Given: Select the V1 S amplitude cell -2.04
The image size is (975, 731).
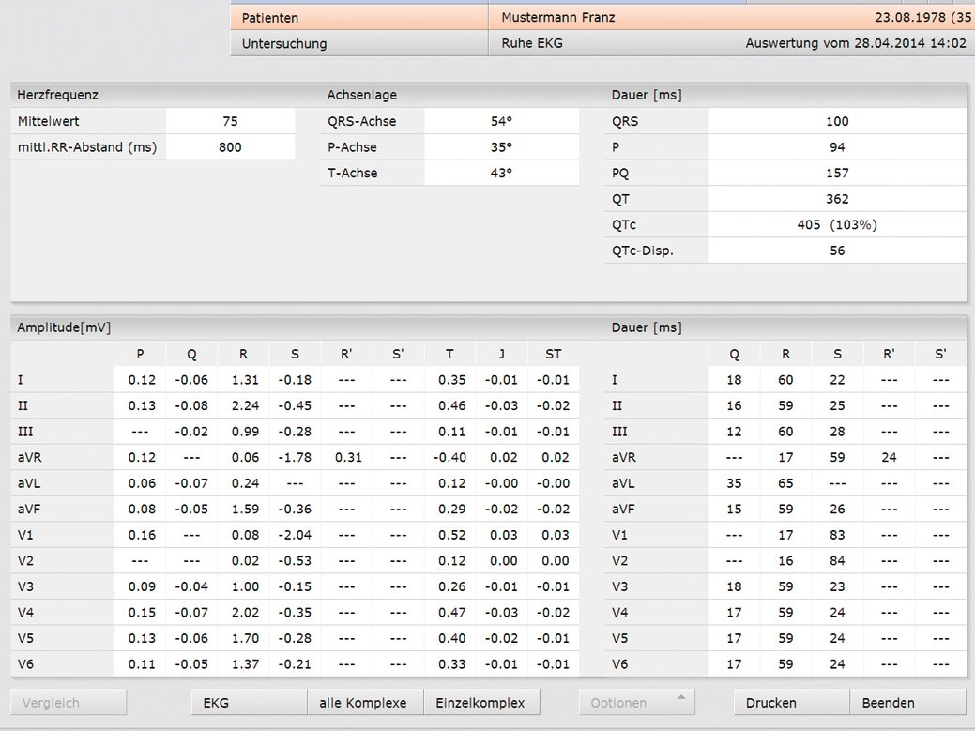Looking at the screenshot, I should (295, 535).
